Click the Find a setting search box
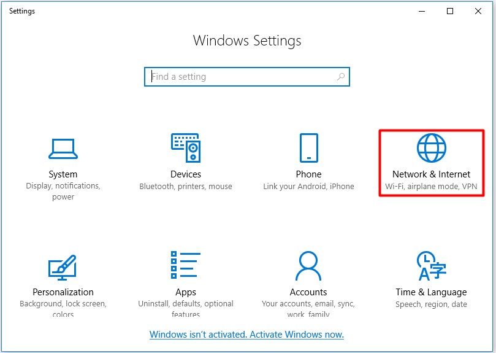This screenshot has height=353, width=496. click(x=247, y=77)
